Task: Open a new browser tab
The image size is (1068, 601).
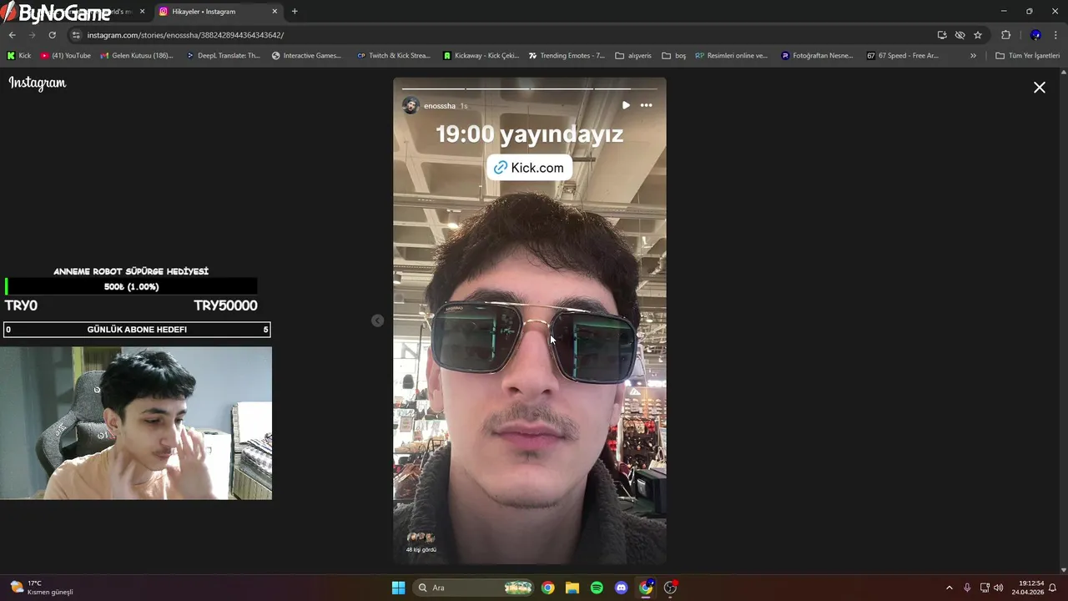Action: click(x=295, y=12)
